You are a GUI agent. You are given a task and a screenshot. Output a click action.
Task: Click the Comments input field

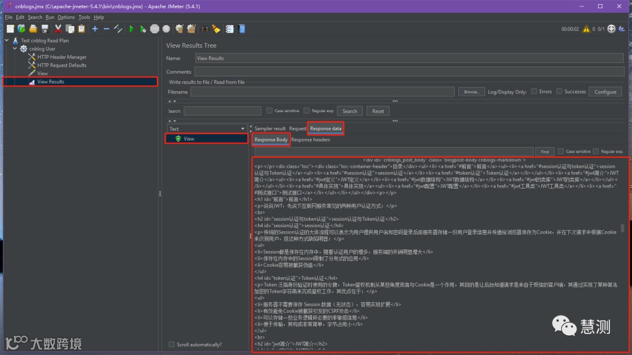[409, 72]
